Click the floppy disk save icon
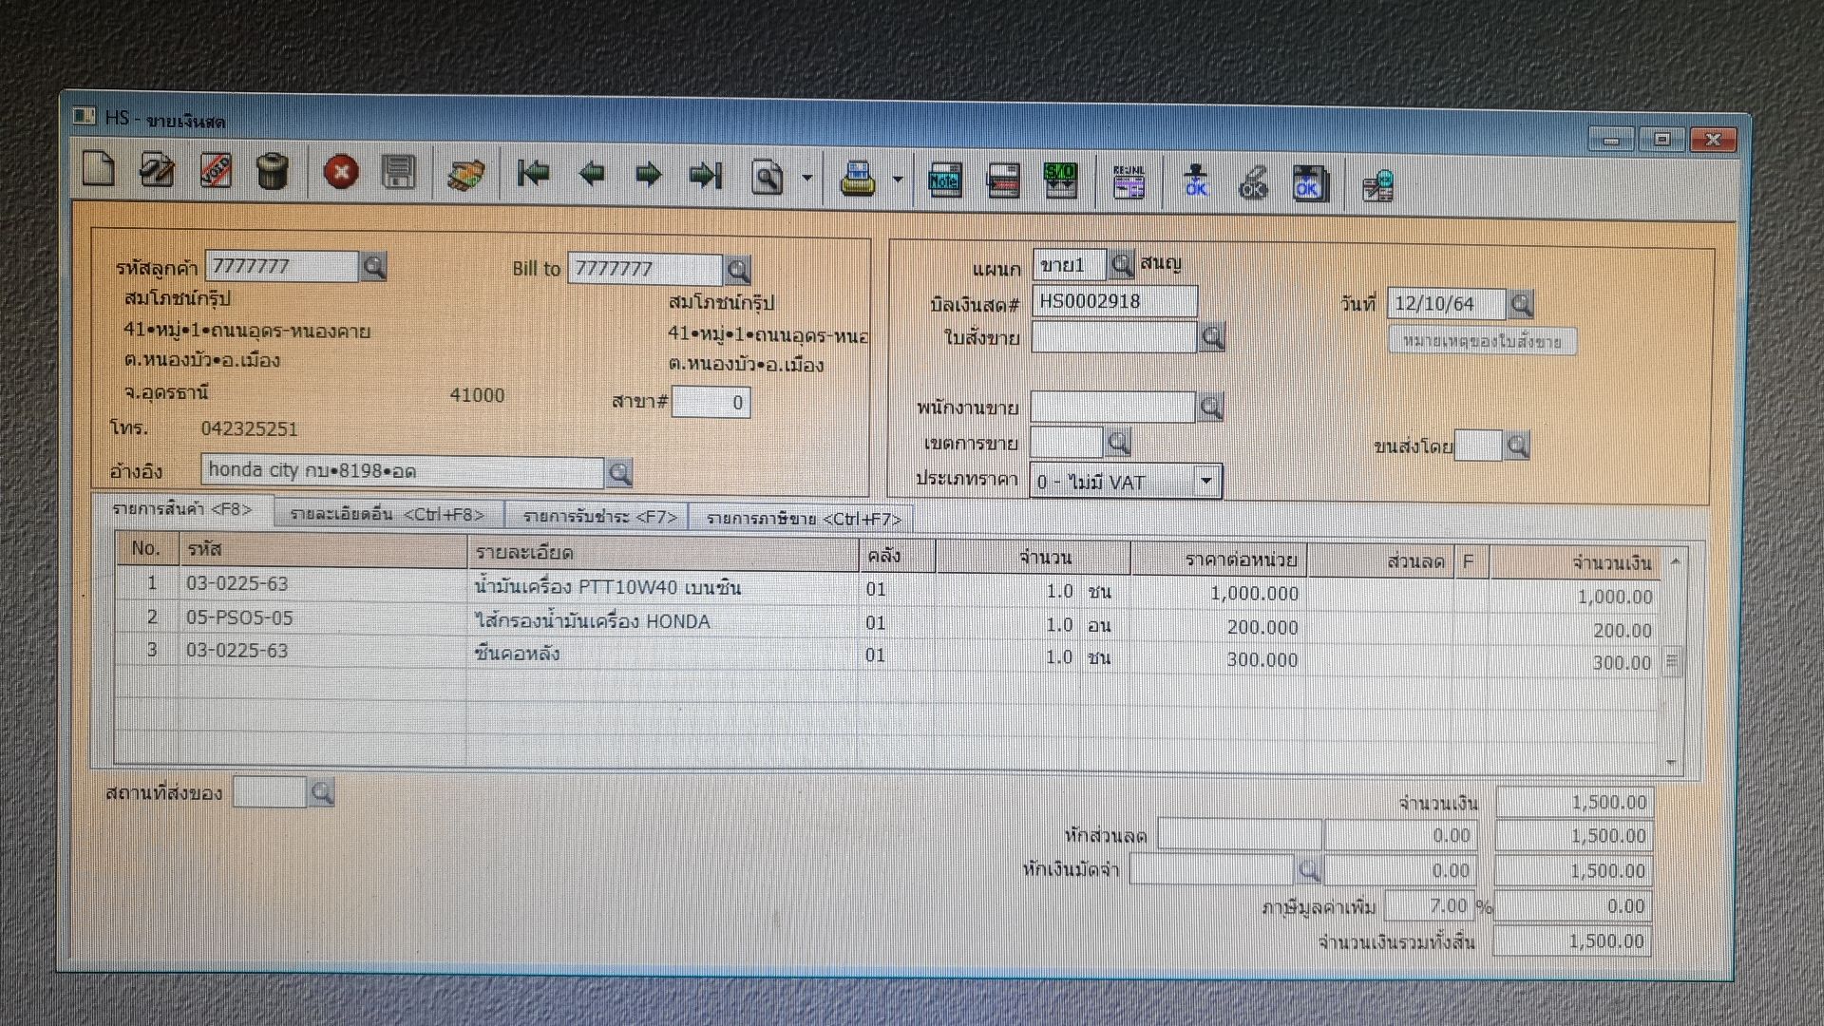The height and width of the screenshot is (1026, 1824). point(399,173)
